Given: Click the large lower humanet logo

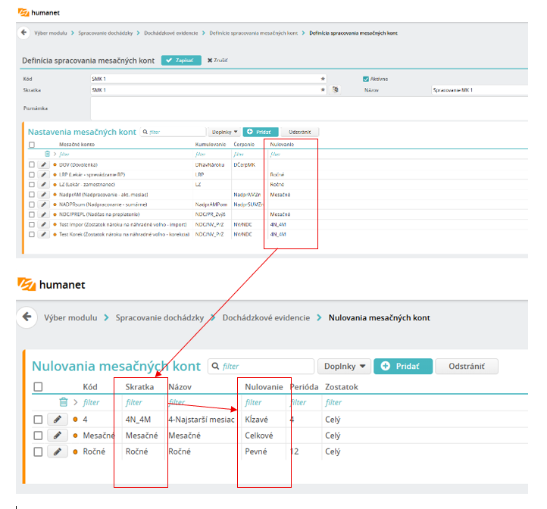Looking at the screenshot, I should (52, 284).
